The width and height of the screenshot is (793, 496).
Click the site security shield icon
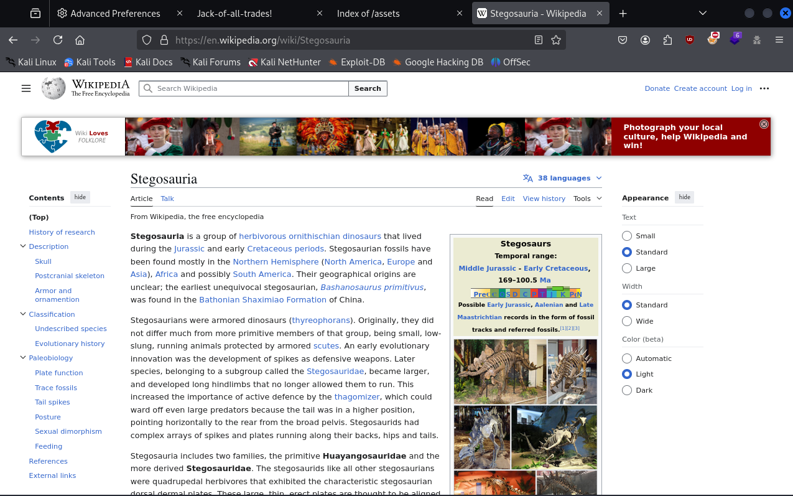click(147, 40)
